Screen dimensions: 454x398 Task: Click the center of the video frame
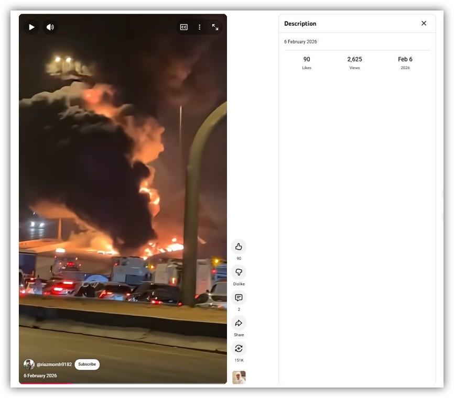[x=123, y=199]
